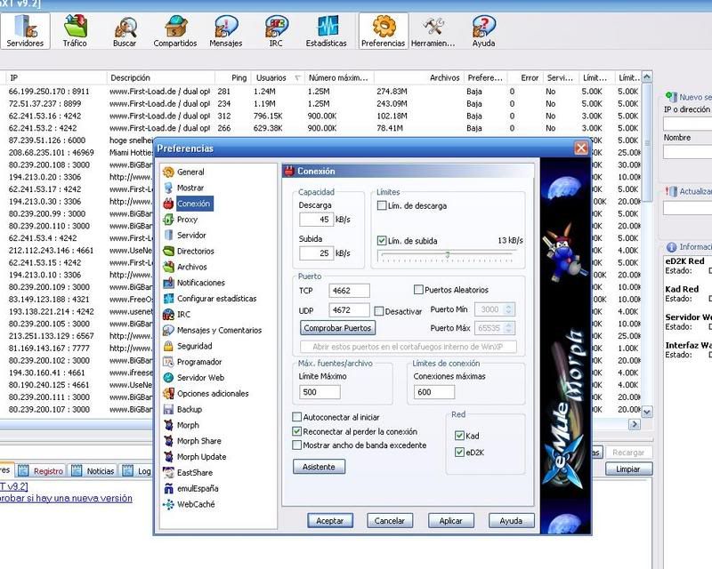Enable Puertos Aleatorios checkbox
Viewport: 712px width, 569px height.
tap(418, 290)
